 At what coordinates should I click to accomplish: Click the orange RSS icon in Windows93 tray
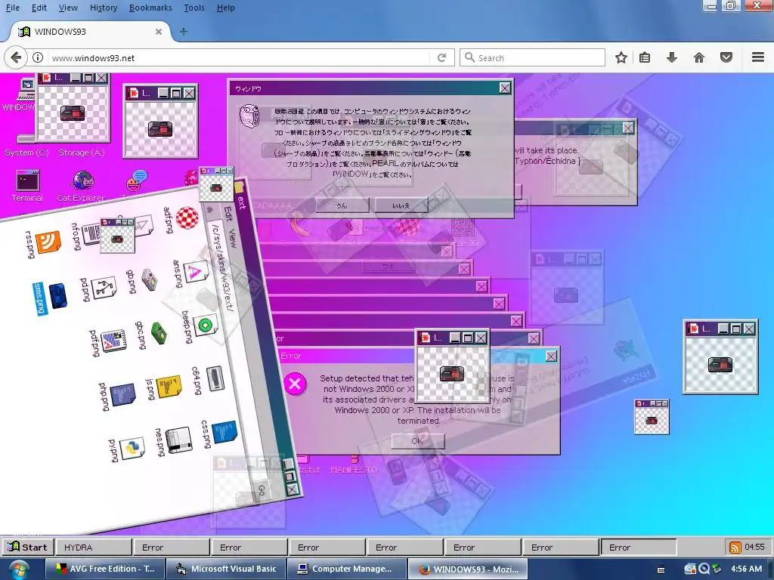(x=735, y=547)
